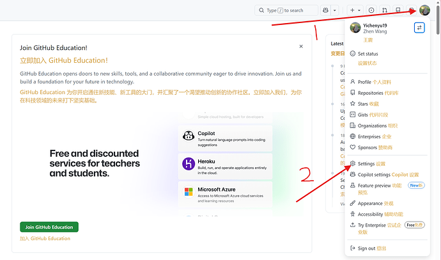This screenshot has width=441, height=260.
Task: Open the Feature preview menu item
Action: (387, 189)
